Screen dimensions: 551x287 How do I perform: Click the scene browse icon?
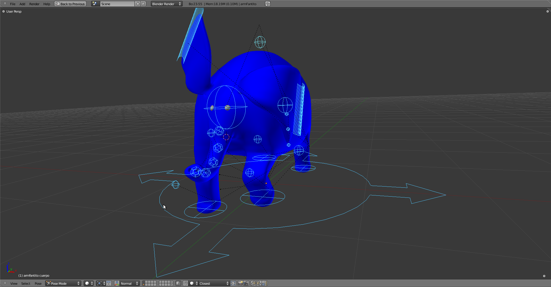coord(95,4)
